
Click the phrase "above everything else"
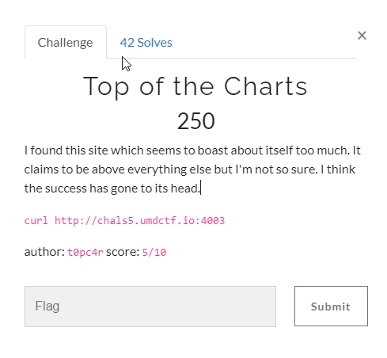pos(151,169)
